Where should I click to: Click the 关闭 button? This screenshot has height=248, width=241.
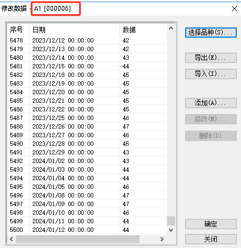211,239
